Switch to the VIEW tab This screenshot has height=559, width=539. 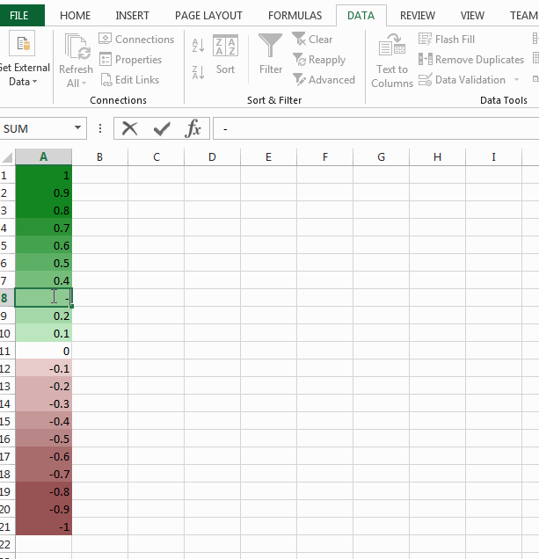(x=472, y=16)
